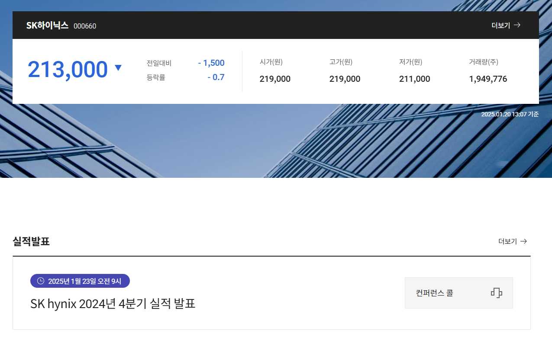Open the 더보기 link beside 실적발표
552x344 pixels.
(513, 241)
